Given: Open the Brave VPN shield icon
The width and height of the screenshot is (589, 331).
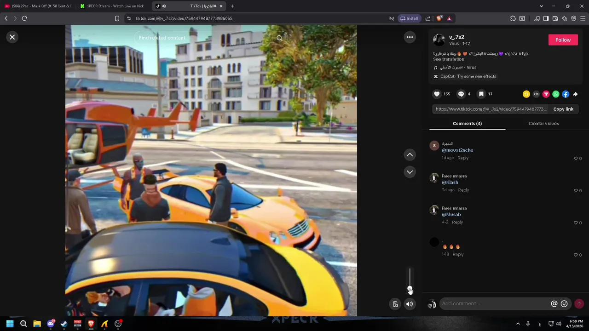Looking at the screenshot, I should pos(574,18).
